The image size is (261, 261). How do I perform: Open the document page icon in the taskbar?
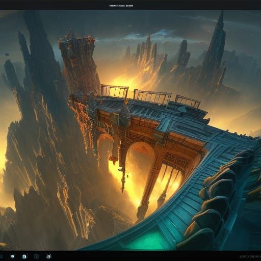pyautogui.click(x=24, y=256)
